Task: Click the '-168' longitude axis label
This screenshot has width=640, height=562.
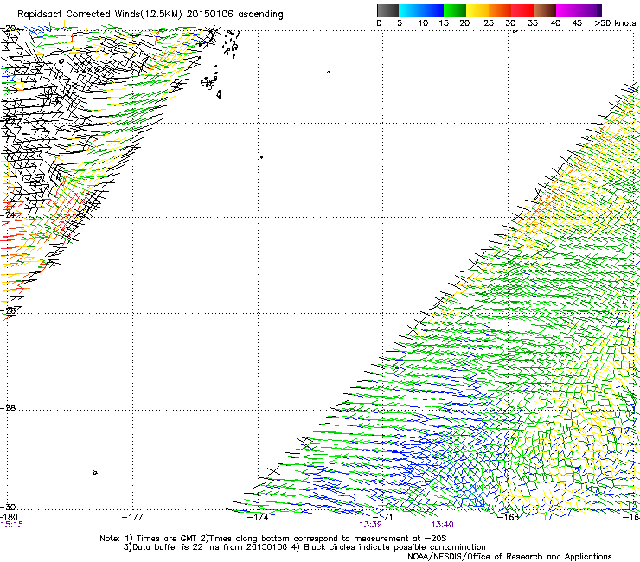Action: (x=508, y=517)
